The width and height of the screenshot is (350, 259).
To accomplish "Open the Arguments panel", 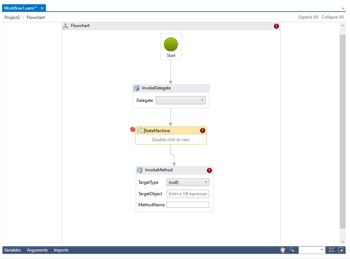I will (x=37, y=250).
